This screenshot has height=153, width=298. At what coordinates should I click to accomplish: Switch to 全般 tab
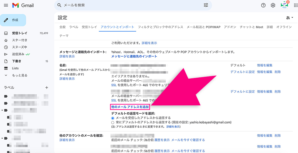click(63, 27)
